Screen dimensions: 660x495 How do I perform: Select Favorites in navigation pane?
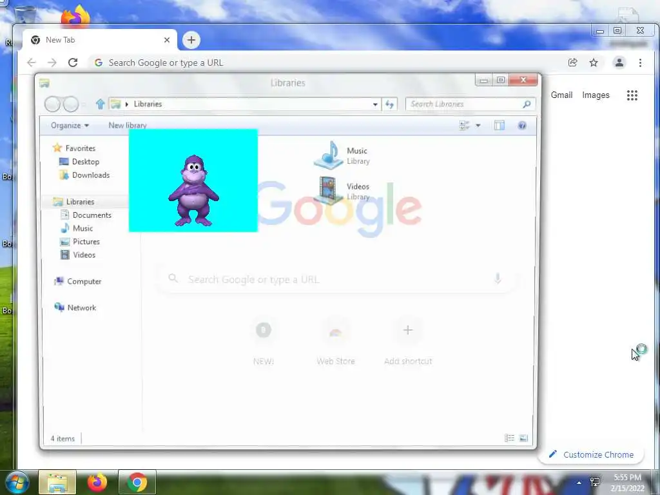click(74, 148)
